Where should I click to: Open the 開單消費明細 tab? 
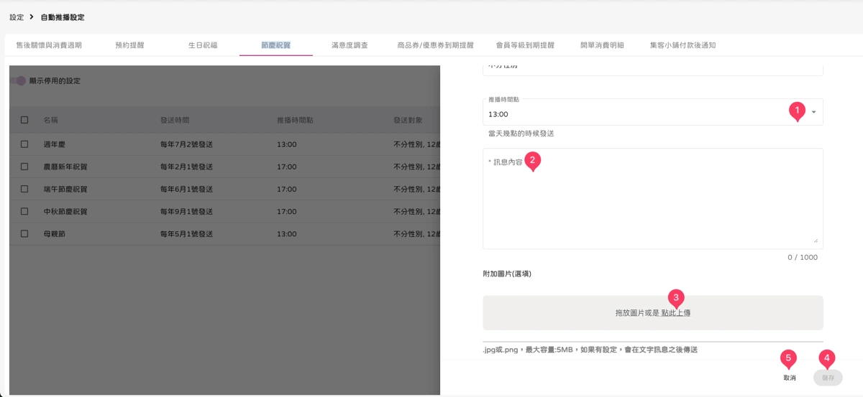[x=602, y=45]
